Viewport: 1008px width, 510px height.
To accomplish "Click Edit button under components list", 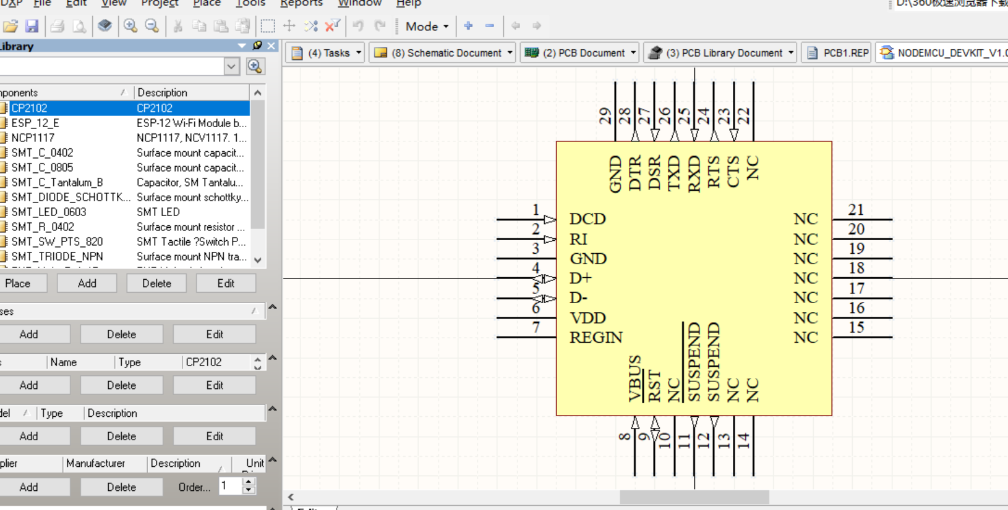I will pos(226,283).
